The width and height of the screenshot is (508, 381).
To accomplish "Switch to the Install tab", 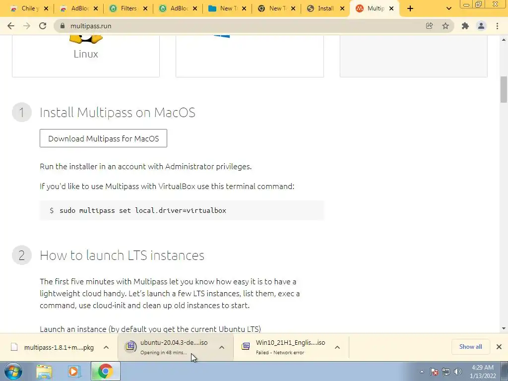I will [x=322, y=8].
